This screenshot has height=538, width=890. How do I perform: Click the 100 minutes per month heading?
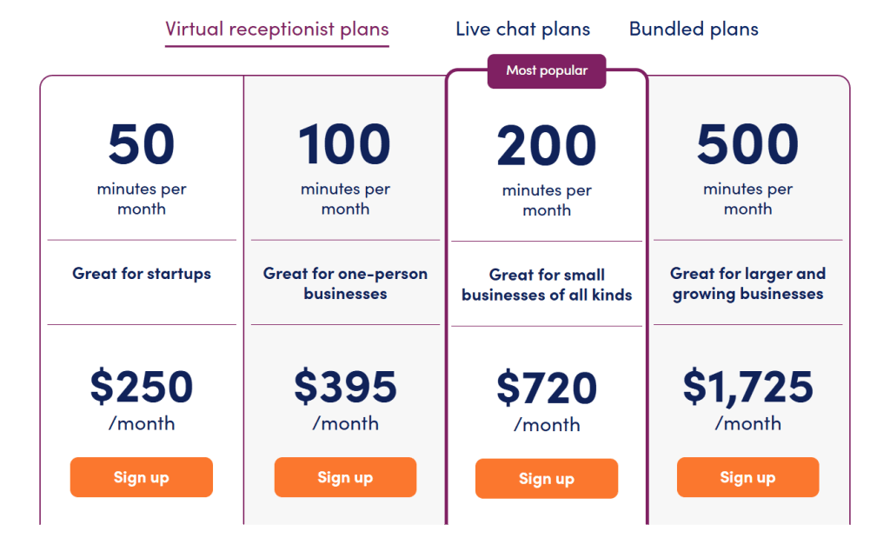(345, 145)
